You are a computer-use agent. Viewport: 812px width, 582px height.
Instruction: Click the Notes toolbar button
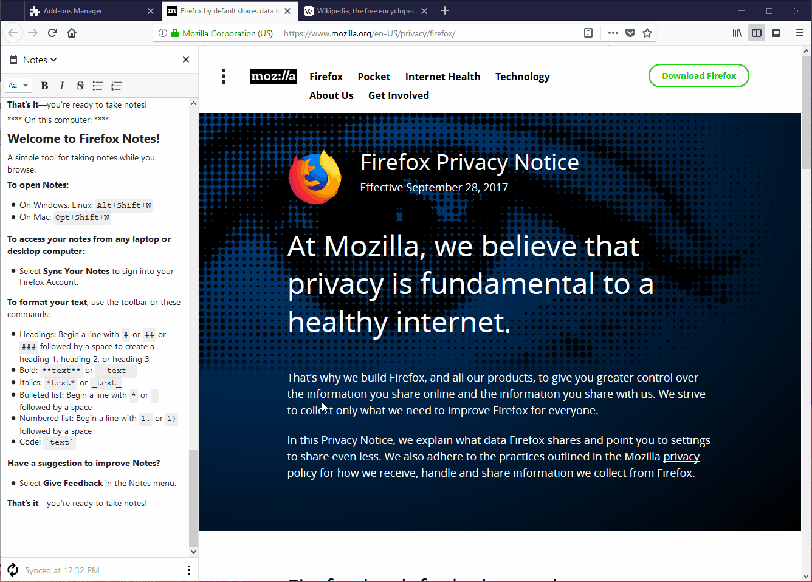pyautogui.click(x=776, y=33)
